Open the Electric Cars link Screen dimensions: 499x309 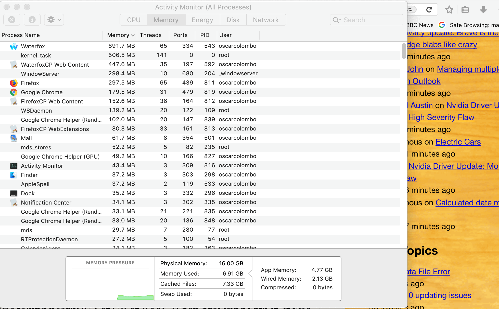click(458, 142)
